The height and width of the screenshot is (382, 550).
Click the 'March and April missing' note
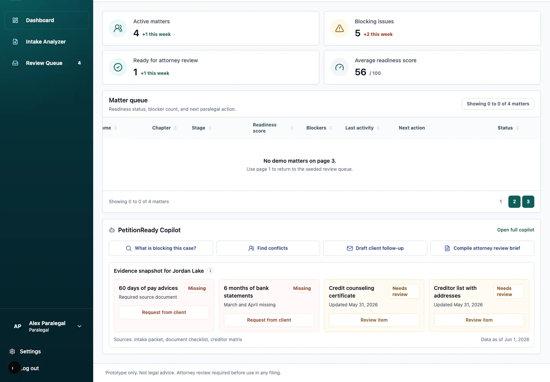point(249,305)
